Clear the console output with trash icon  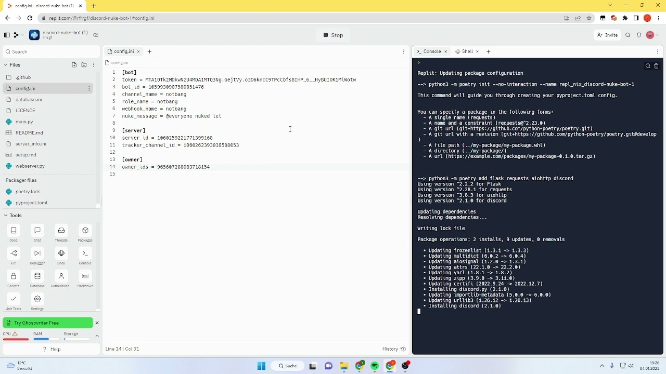[x=656, y=66]
